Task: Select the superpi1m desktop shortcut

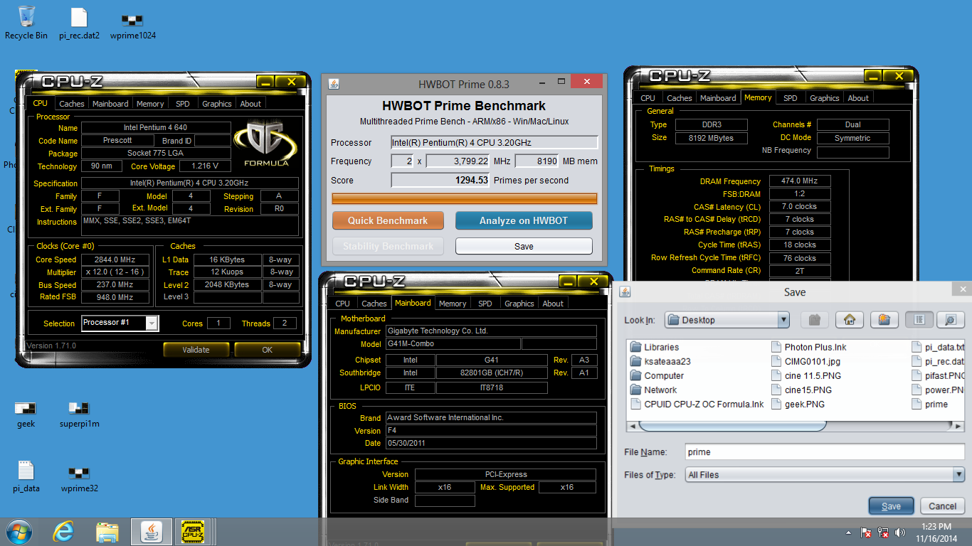Action: point(79,414)
